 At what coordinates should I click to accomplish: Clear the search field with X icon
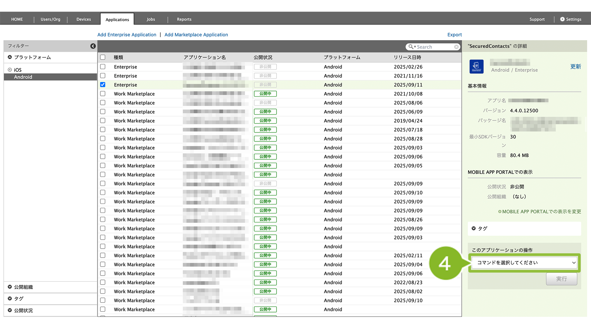click(x=456, y=47)
